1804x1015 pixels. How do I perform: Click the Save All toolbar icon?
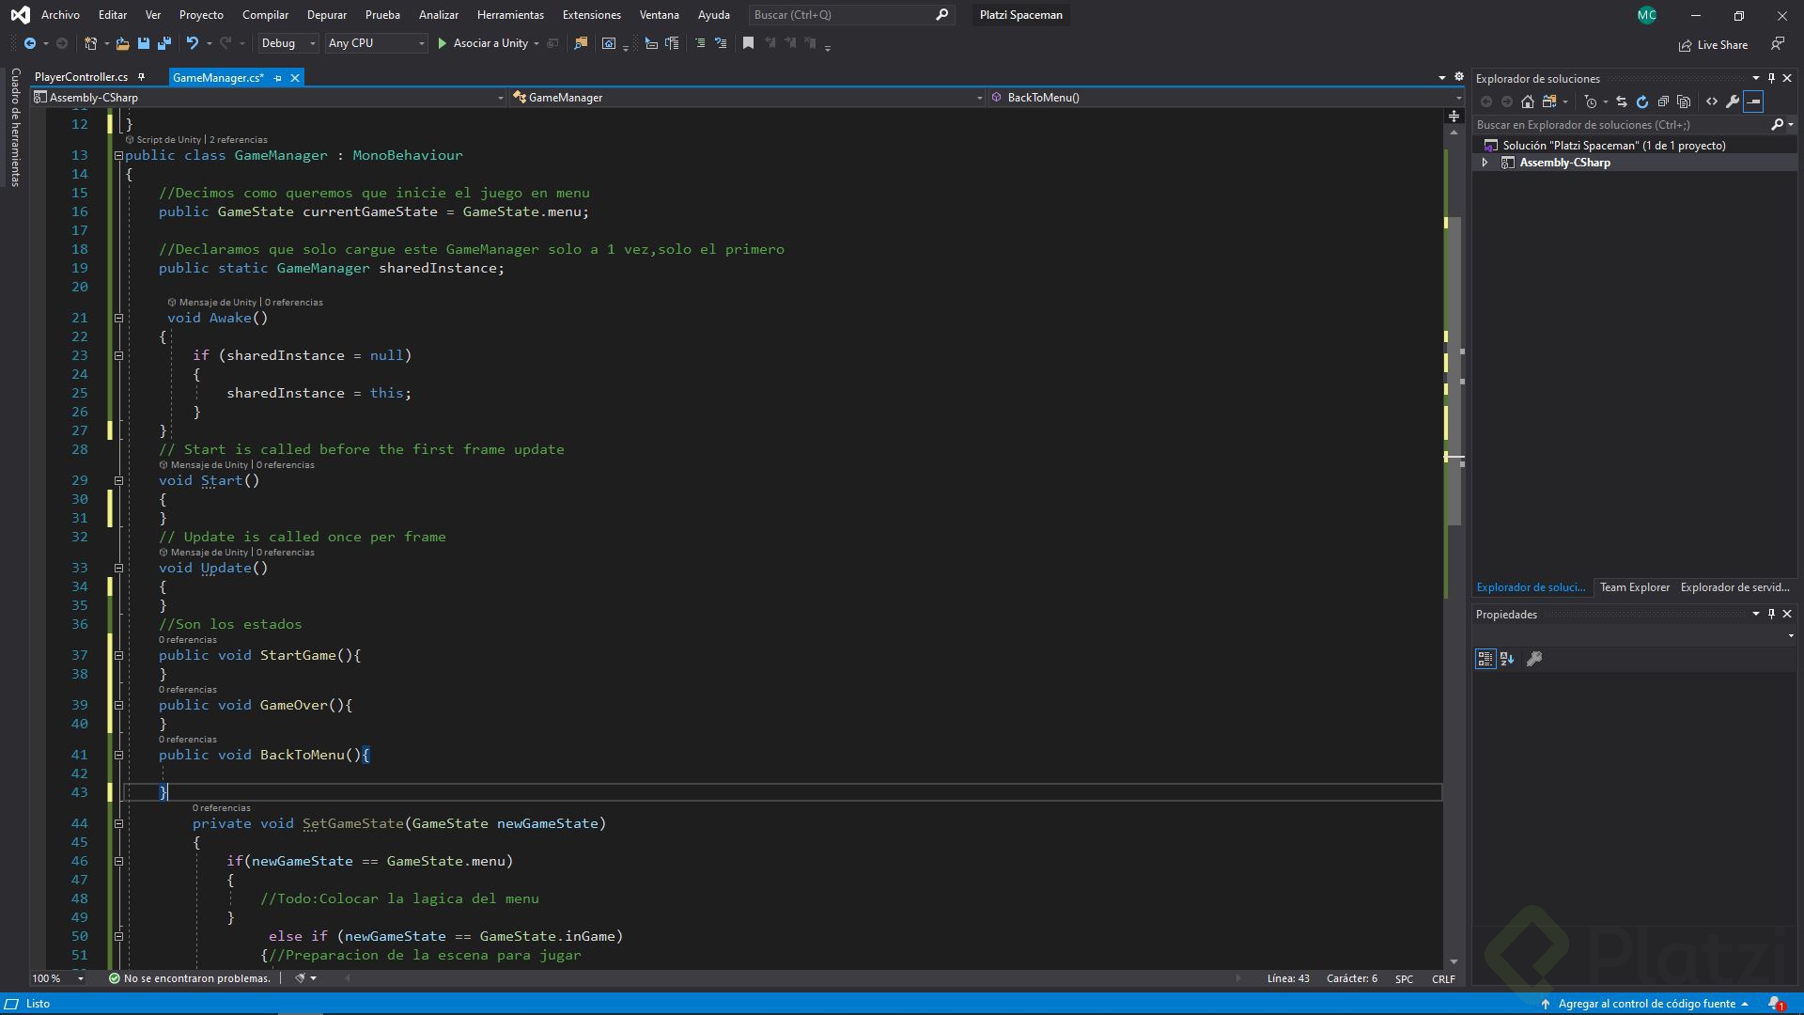tap(164, 43)
